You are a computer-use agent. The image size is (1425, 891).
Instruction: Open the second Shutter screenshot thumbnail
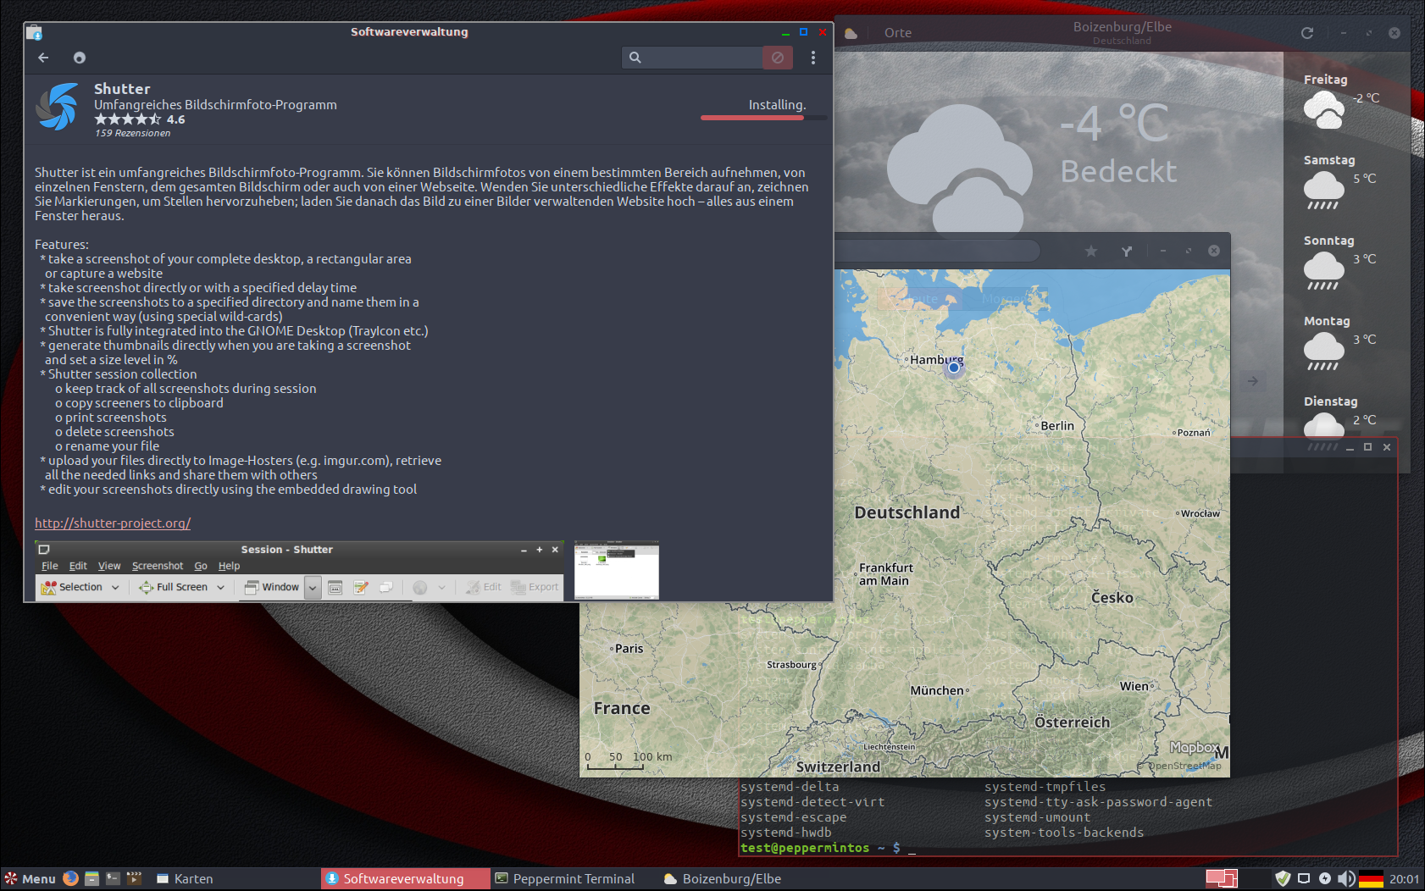616,570
